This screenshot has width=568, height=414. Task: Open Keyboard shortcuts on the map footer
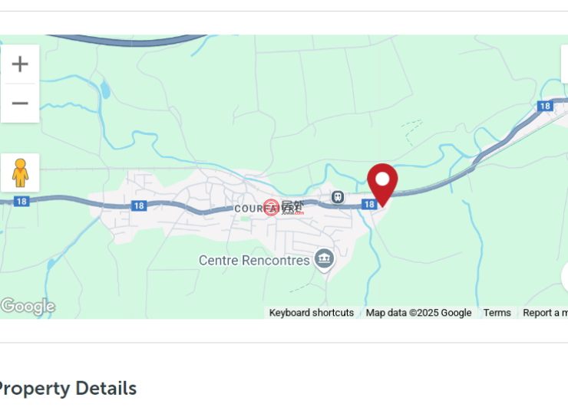coord(311,313)
